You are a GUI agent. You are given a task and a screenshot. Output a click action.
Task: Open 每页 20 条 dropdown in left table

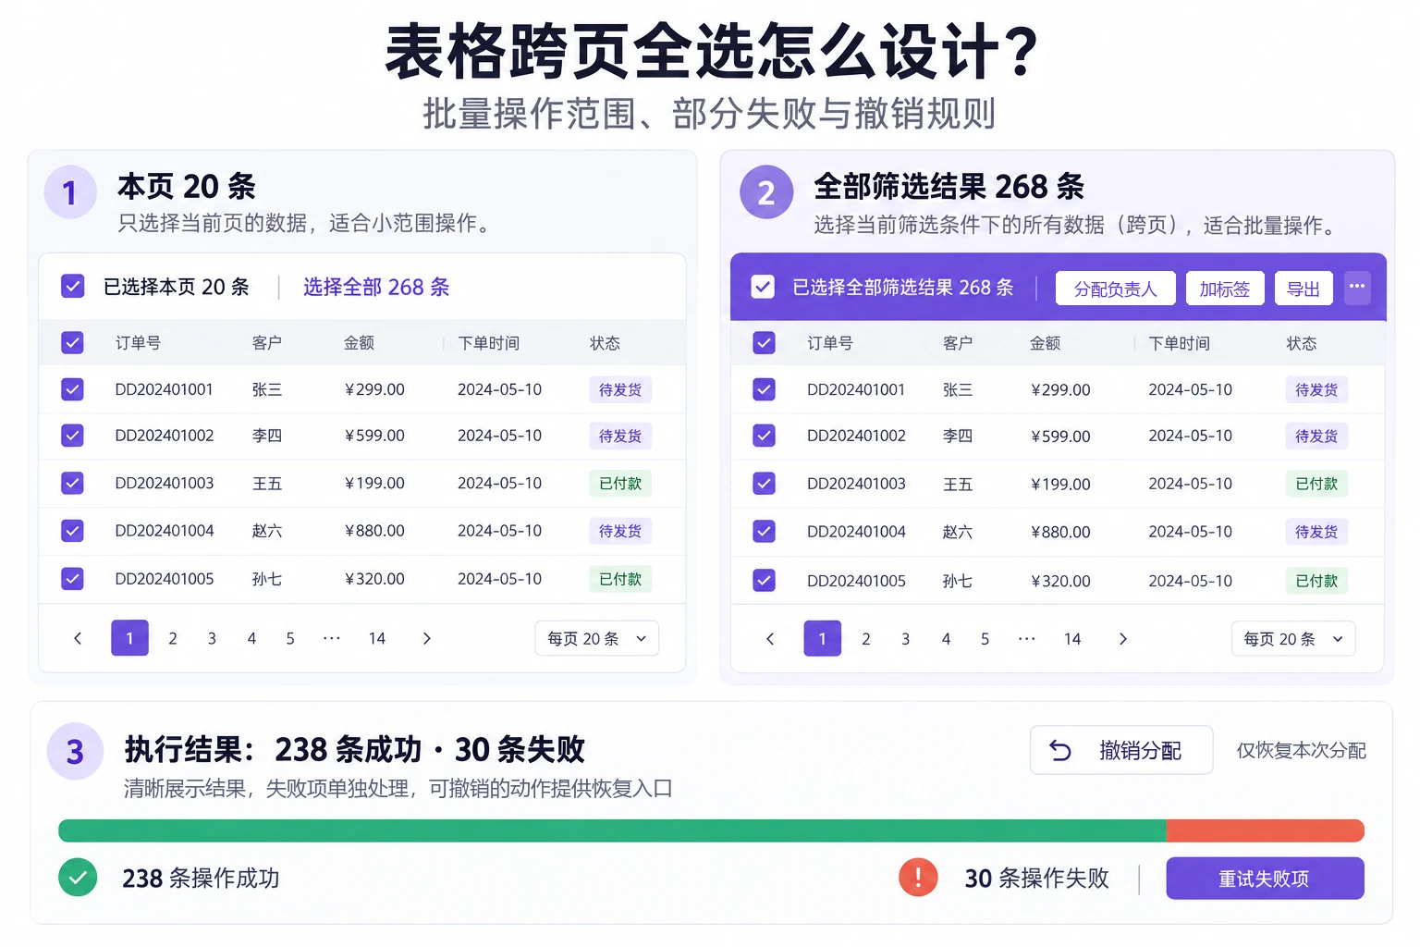(596, 638)
